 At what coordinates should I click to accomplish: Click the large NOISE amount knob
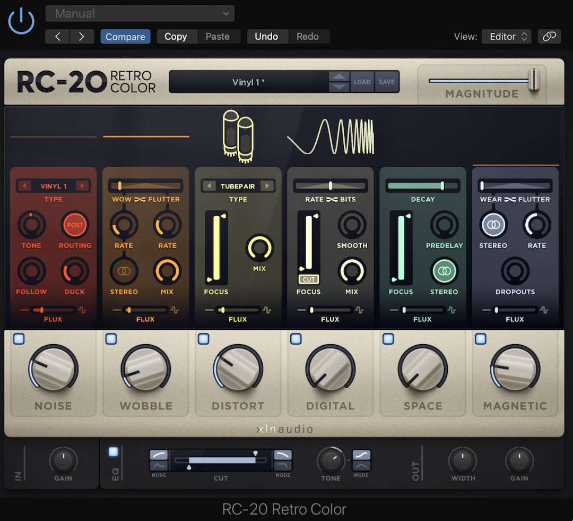pos(54,368)
